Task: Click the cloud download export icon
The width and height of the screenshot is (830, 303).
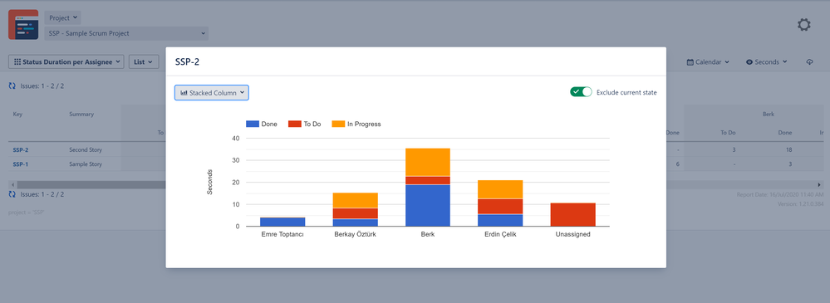Action: click(809, 62)
